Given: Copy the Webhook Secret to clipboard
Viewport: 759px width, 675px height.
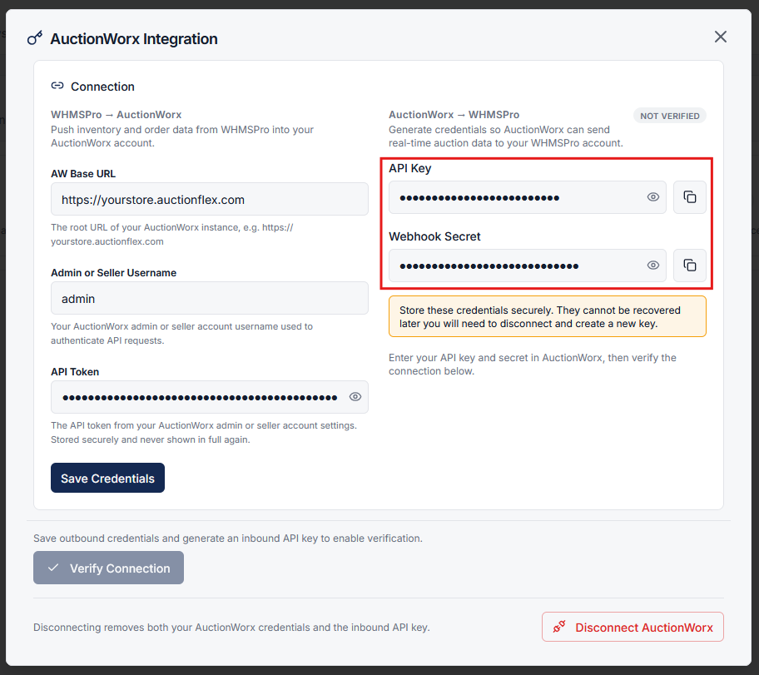Looking at the screenshot, I should click(x=689, y=266).
